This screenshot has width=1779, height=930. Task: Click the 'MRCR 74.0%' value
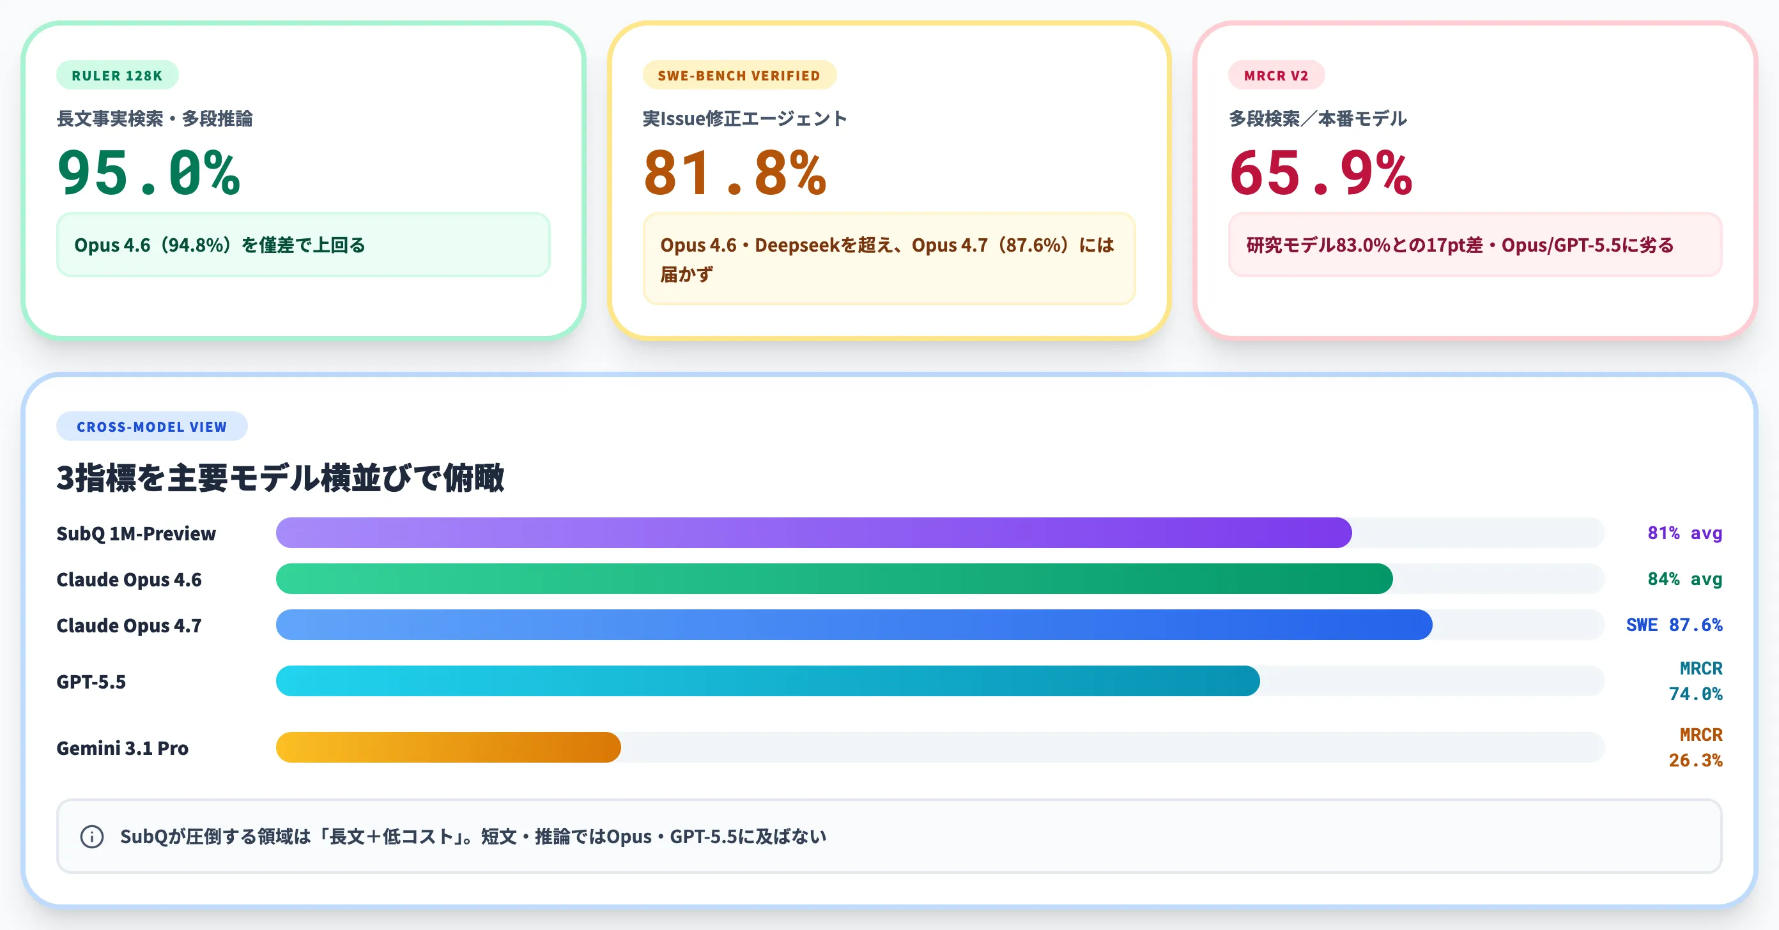click(x=1695, y=681)
